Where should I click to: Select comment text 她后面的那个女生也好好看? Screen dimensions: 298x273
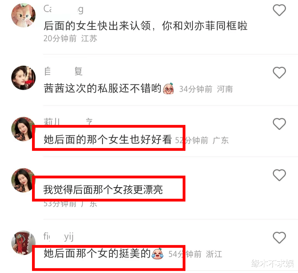108,139
